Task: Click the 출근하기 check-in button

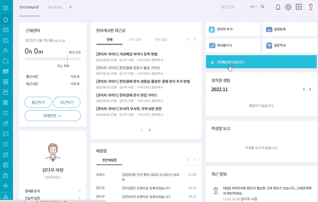Action: [38, 102]
